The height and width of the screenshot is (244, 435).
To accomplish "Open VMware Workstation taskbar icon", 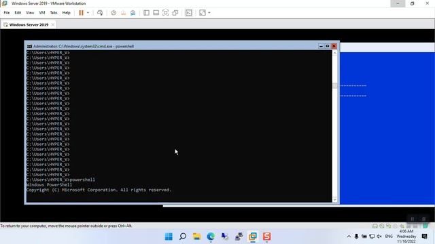I will pyautogui.click(x=253, y=237).
